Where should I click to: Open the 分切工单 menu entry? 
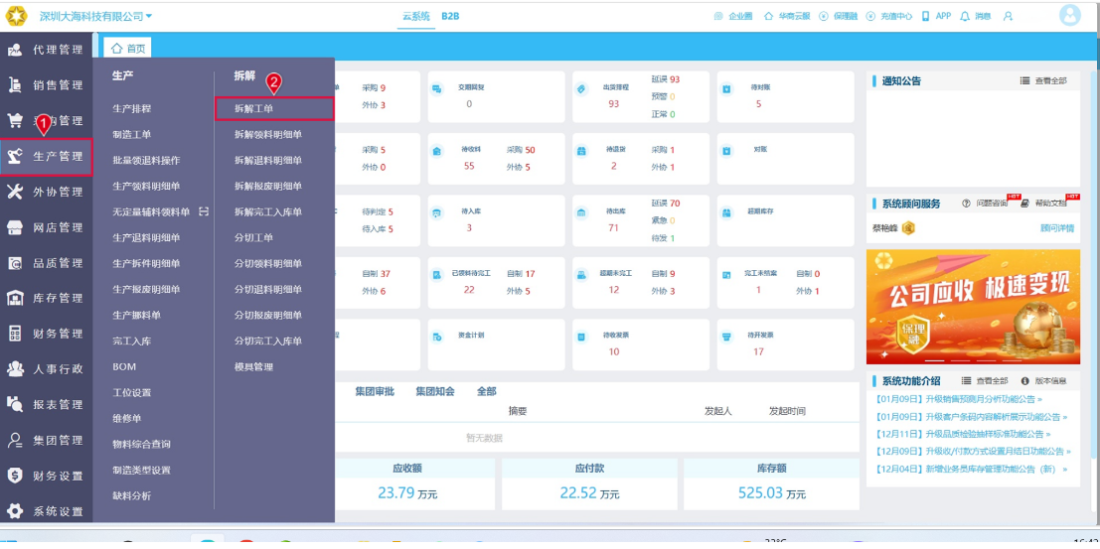point(254,237)
